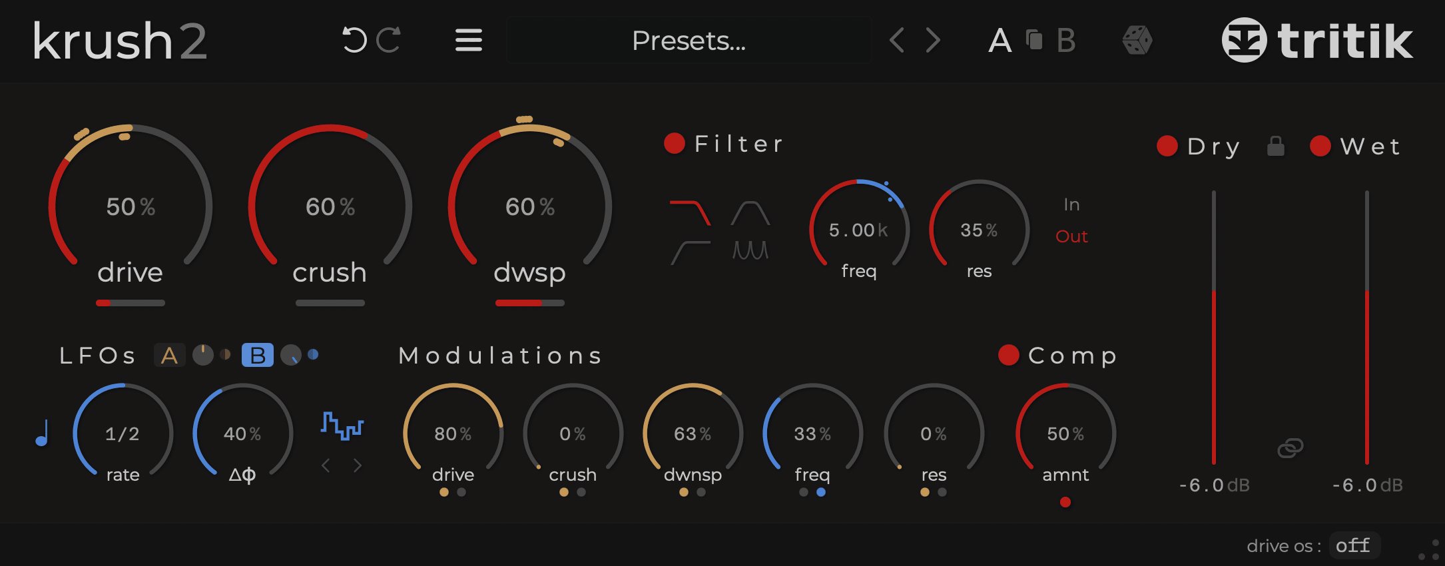Select LFO B tab

click(x=258, y=355)
